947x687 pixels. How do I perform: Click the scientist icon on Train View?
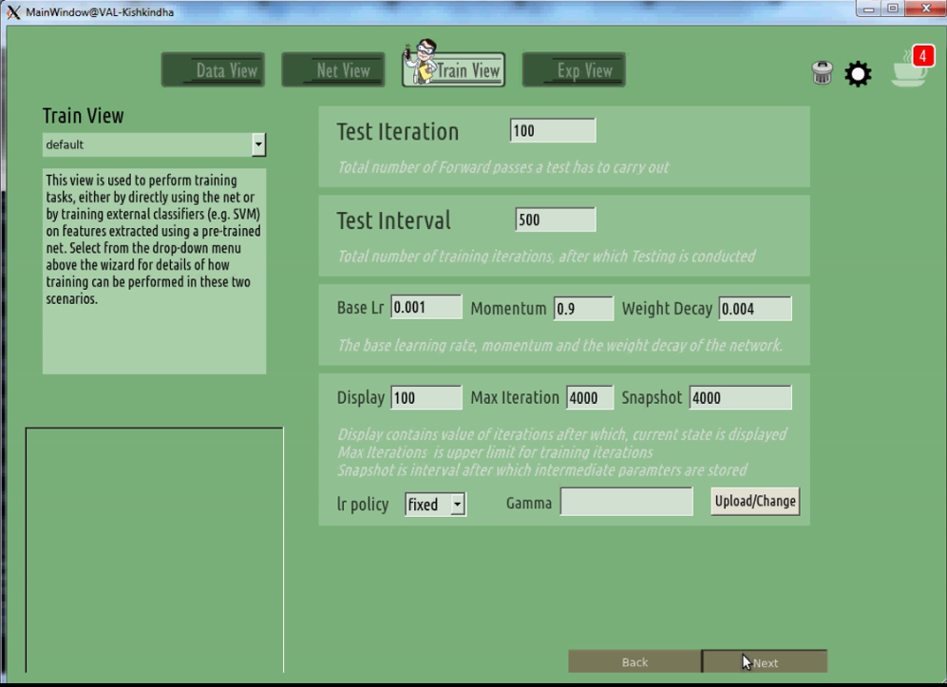click(x=421, y=62)
